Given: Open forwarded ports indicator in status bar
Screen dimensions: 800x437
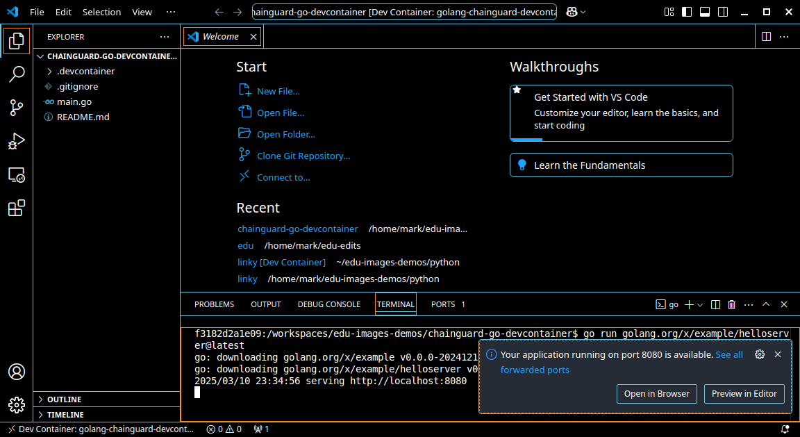Looking at the screenshot, I should tap(261, 429).
